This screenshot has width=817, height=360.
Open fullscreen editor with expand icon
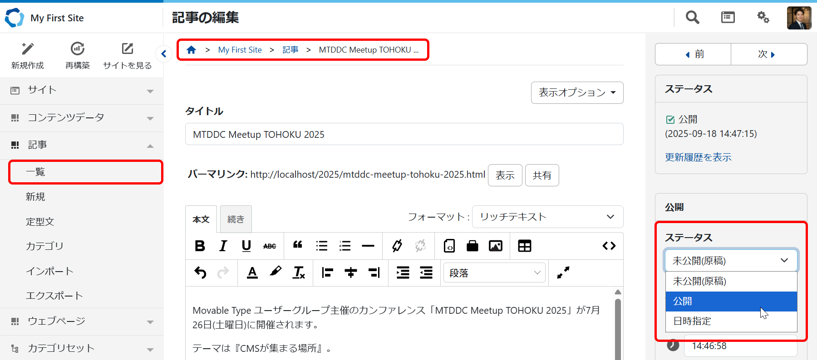click(x=563, y=272)
